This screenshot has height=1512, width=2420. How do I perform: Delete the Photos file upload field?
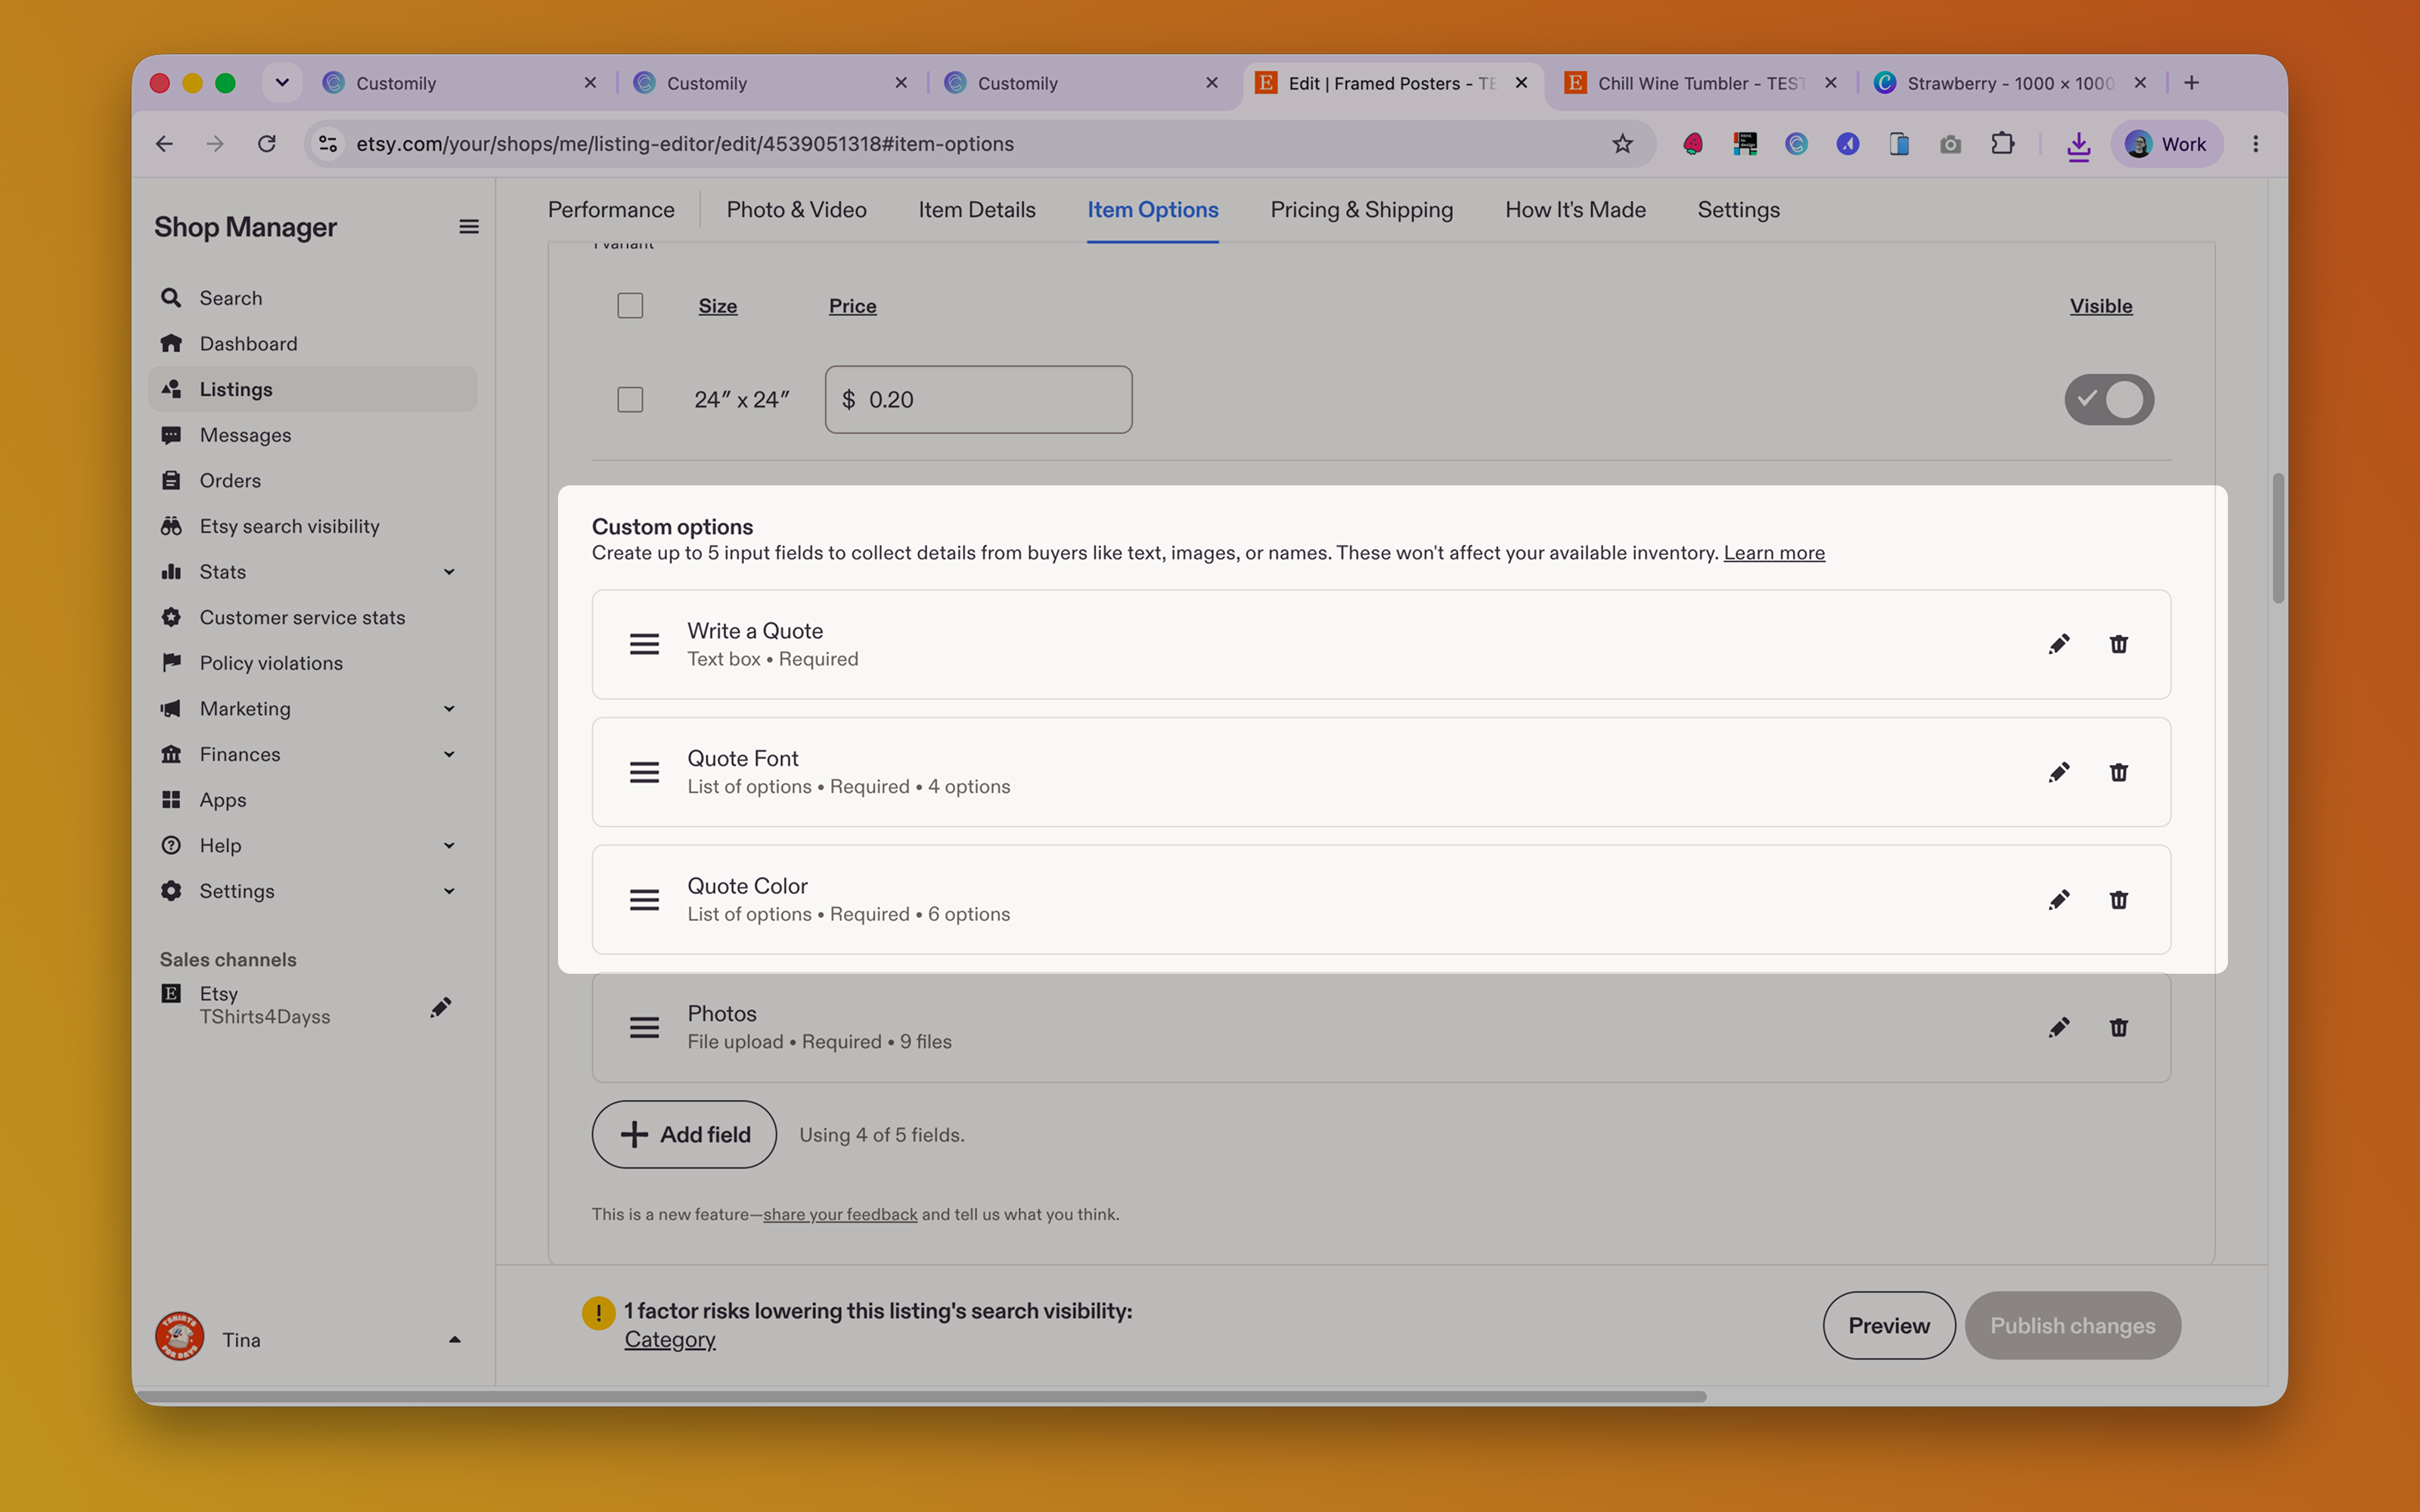point(2118,1027)
